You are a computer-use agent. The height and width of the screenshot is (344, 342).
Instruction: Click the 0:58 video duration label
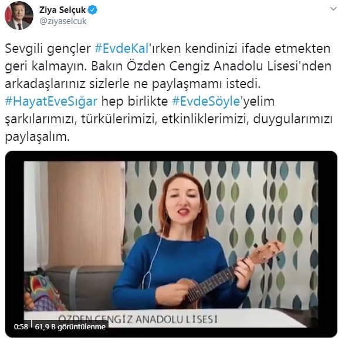[21, 326]
